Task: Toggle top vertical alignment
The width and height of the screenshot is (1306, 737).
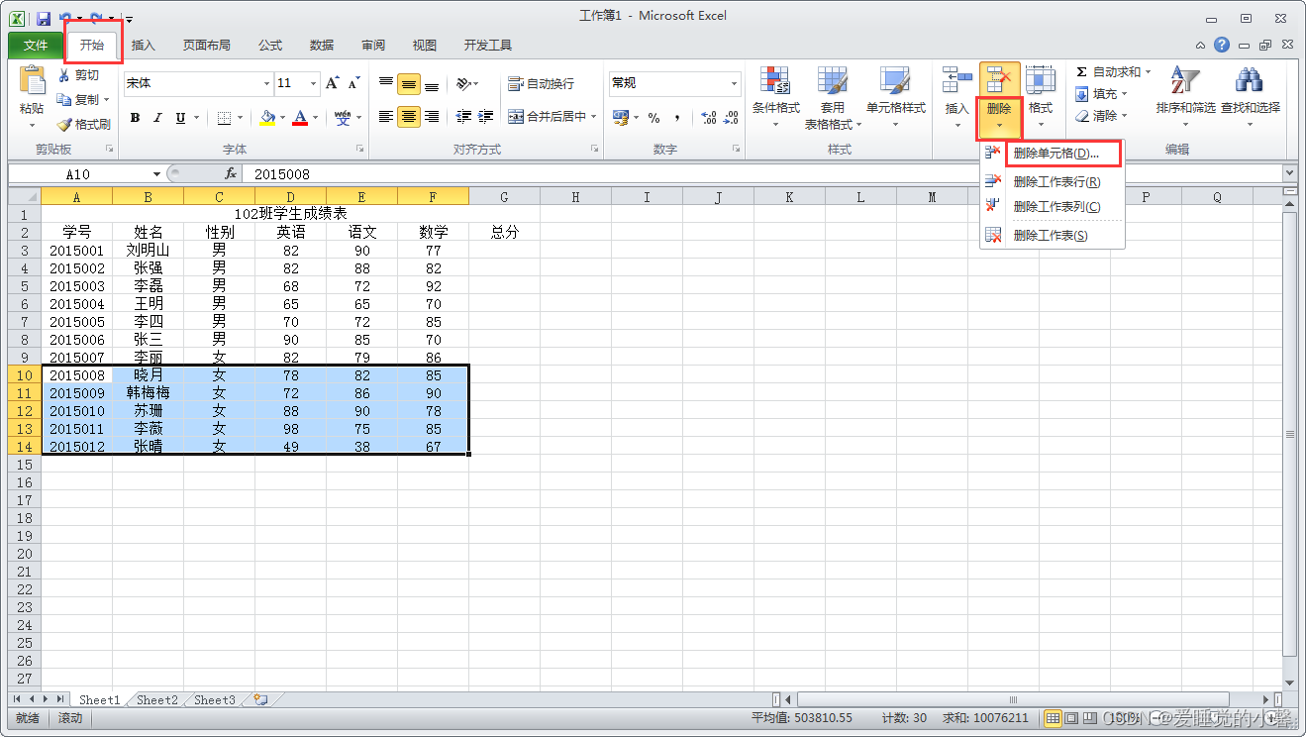Action: click(386, 84)
